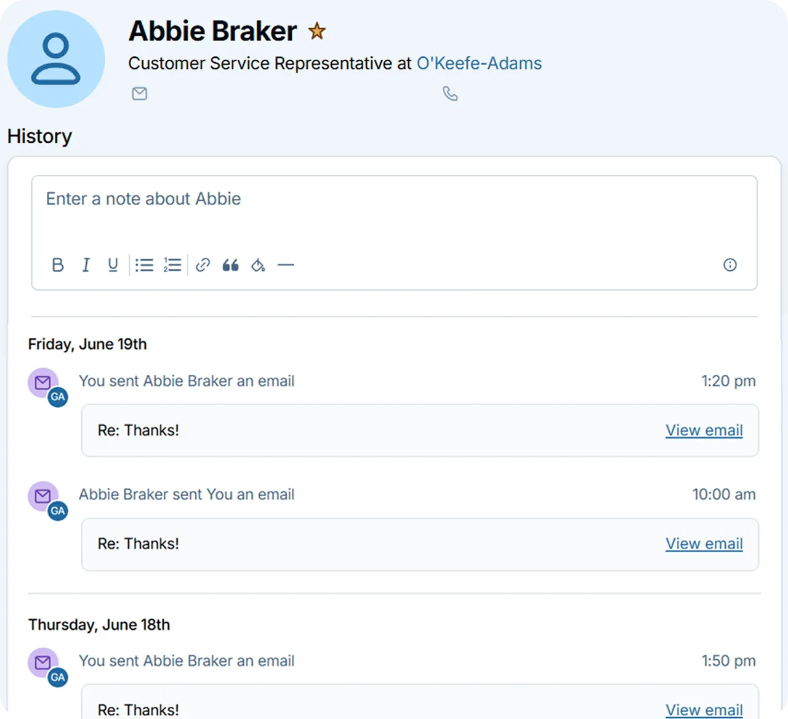This screenshot has height=719, width=788.
Task: Open the O'Keefe-Adams company link
Action: 479,63
